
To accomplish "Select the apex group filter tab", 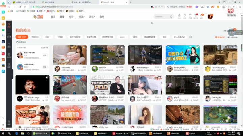I will [x=123, y=37].
